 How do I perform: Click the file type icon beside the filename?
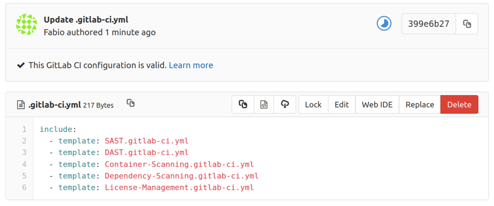[x=20, y=104]
